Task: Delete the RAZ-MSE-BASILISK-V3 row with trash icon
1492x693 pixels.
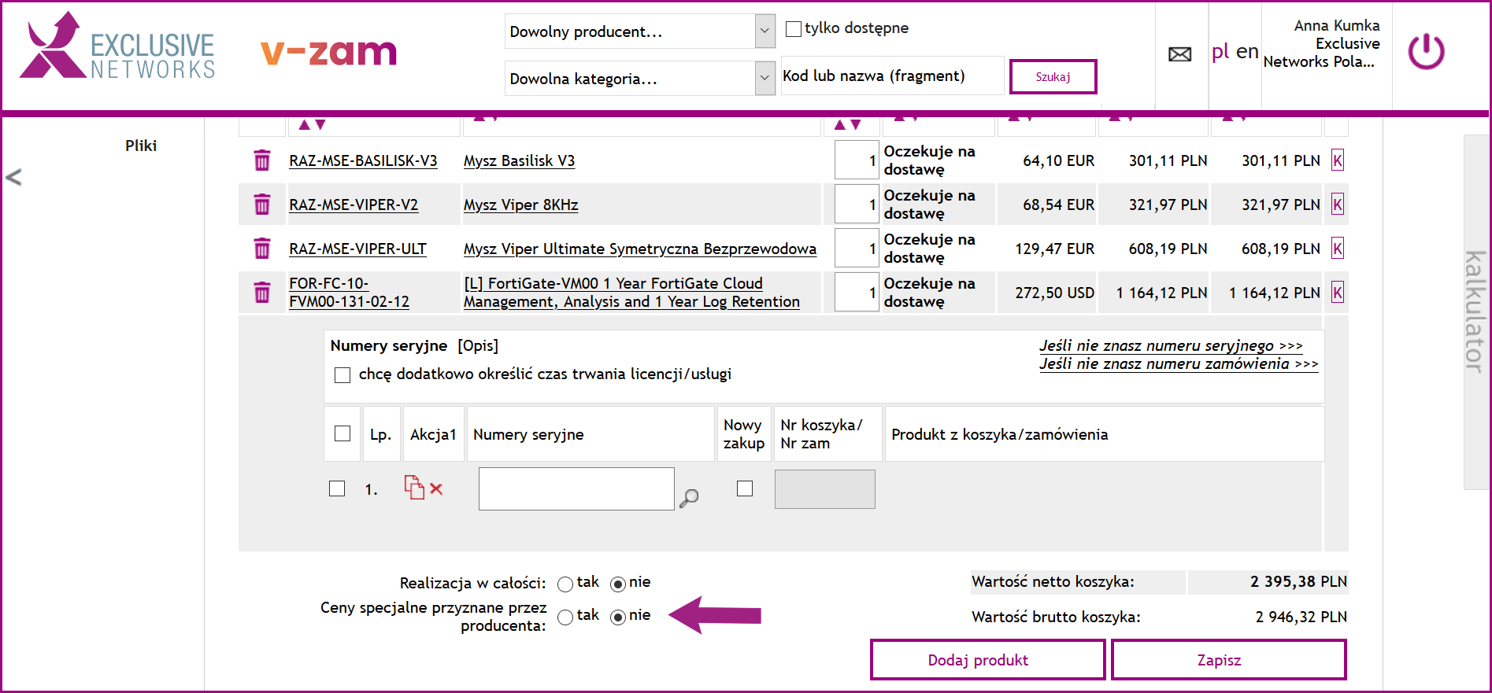Action: click(x=262, y=160)
